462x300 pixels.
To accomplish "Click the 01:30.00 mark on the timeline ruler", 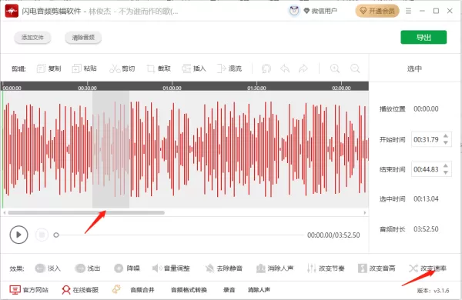I will (x=256, y=88).
